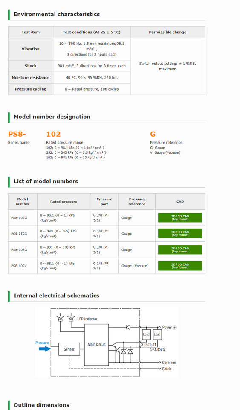The width and height of the screenshot is (240, 410).
Task: Click the Model number designation heading
Action: click(52, 117)
